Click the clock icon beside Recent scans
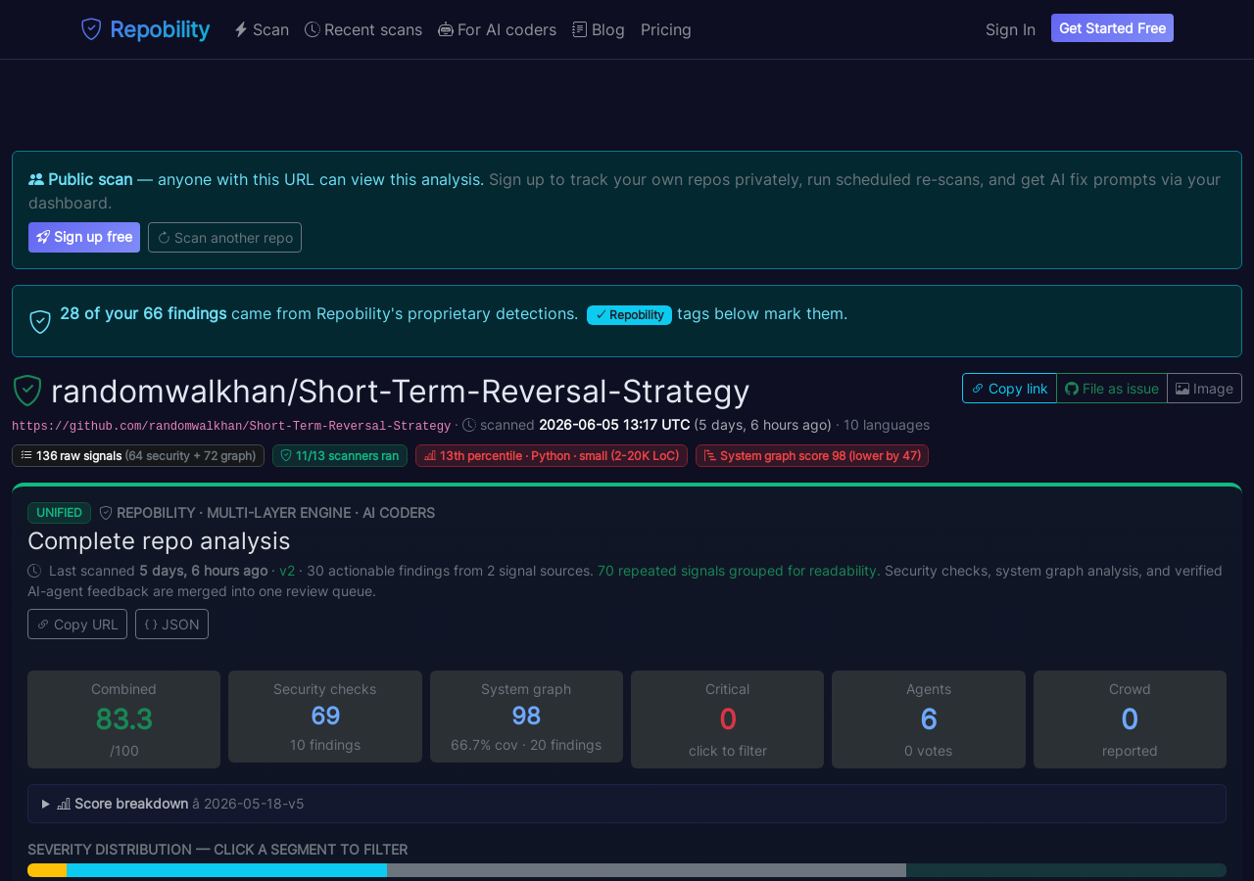1254x881 pixels. point(313,29)
